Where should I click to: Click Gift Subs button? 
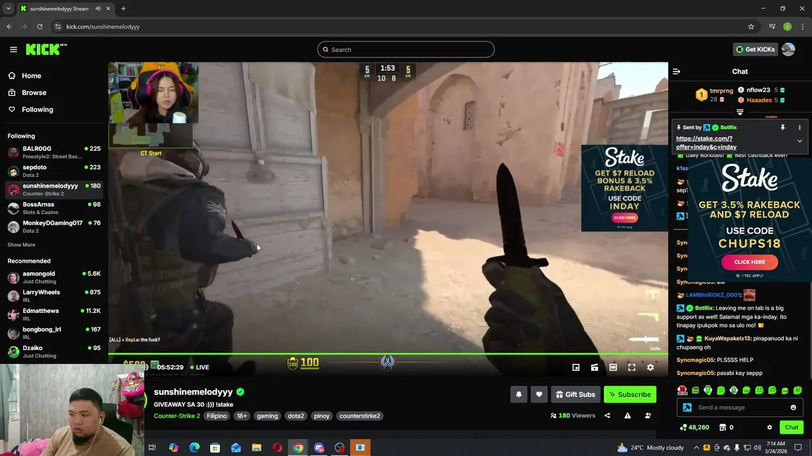pos(575,395)
